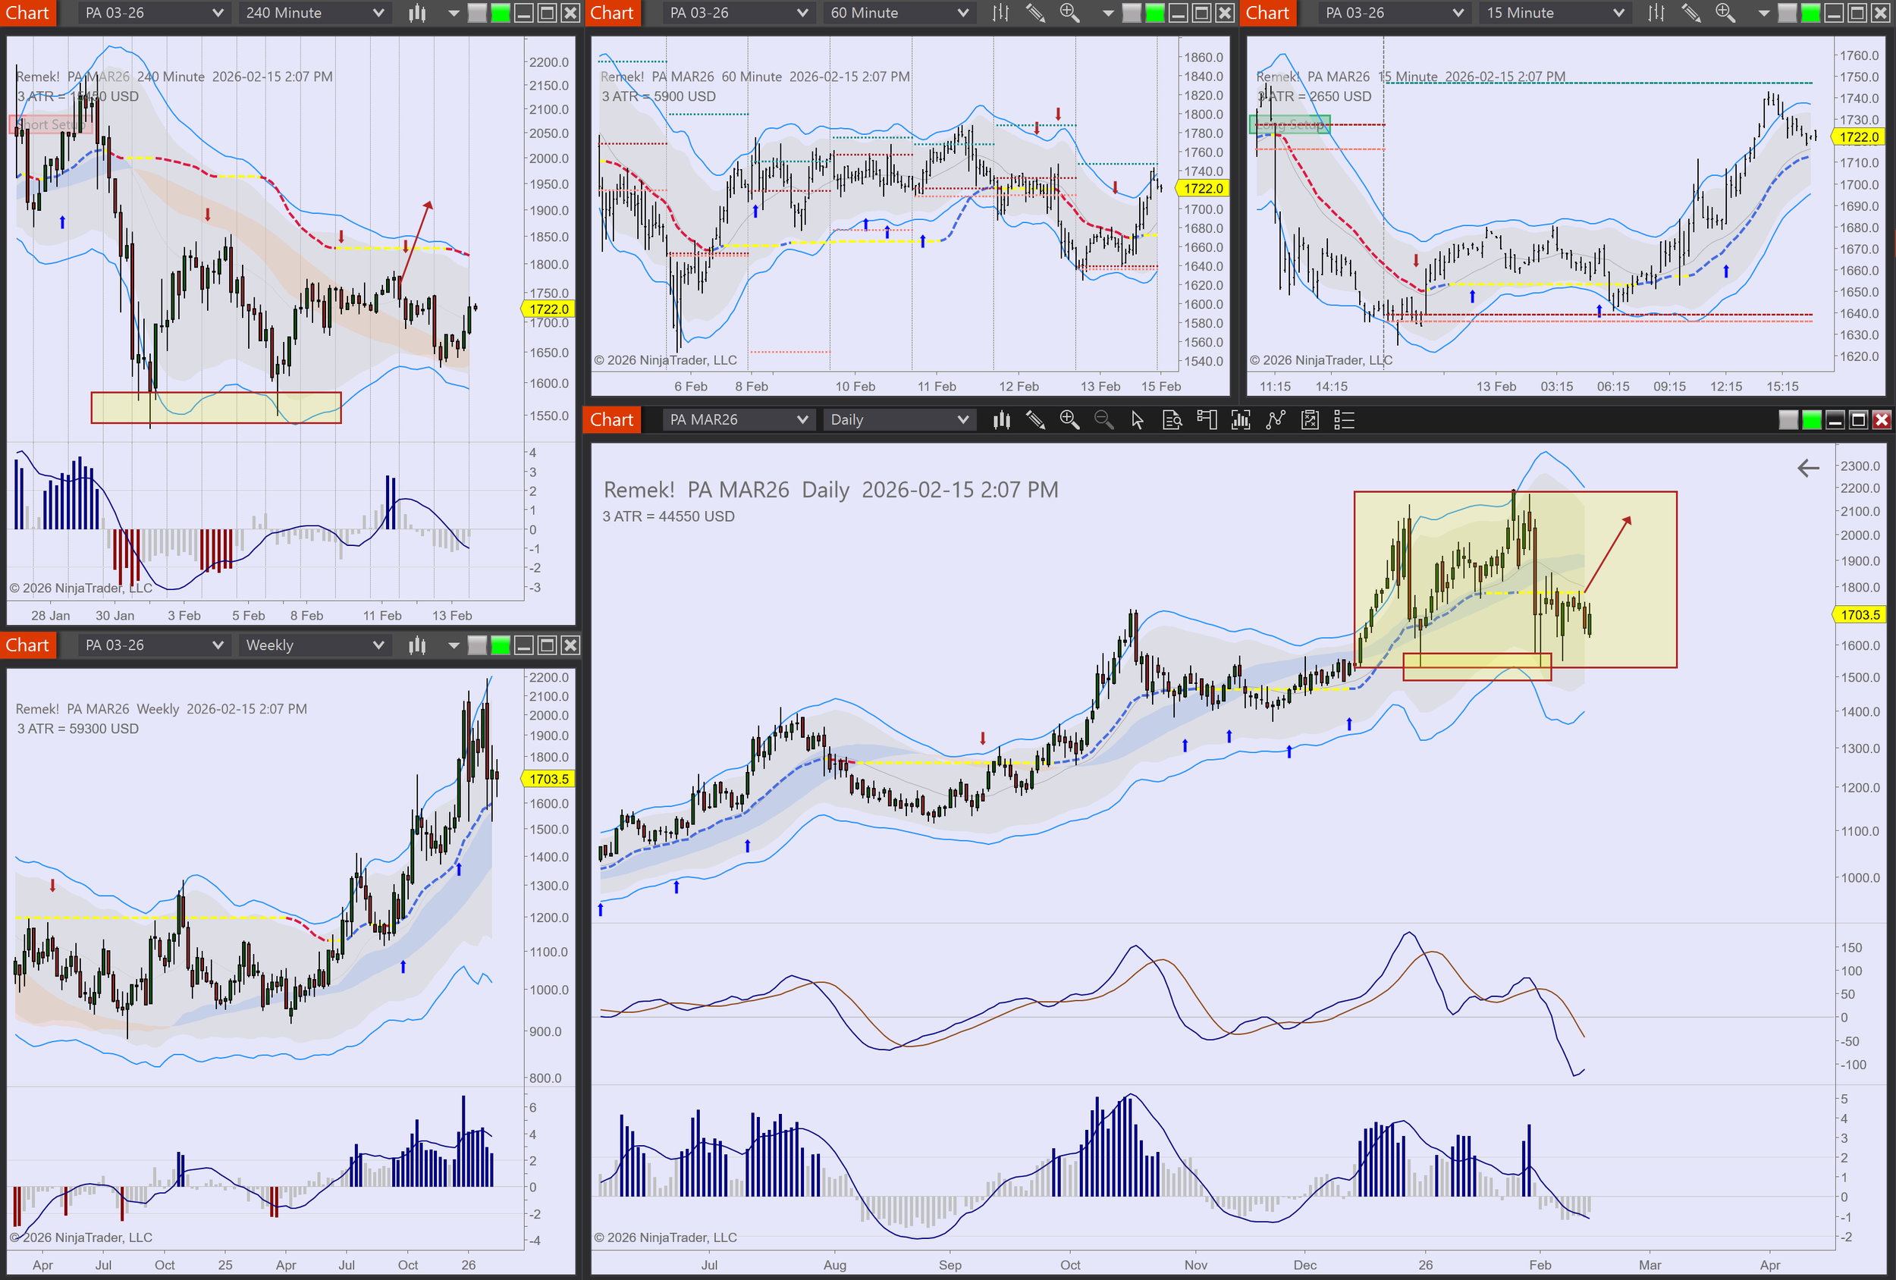
Task: Expand the Weekly interval dropdown
Action: click(314, 645)
